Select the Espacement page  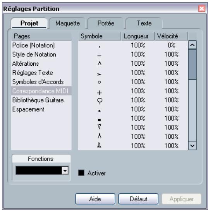coord(41,109)
